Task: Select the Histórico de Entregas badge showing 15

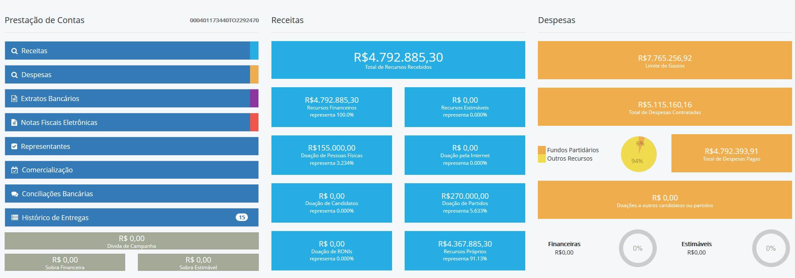Action: [x=242, y=217]
